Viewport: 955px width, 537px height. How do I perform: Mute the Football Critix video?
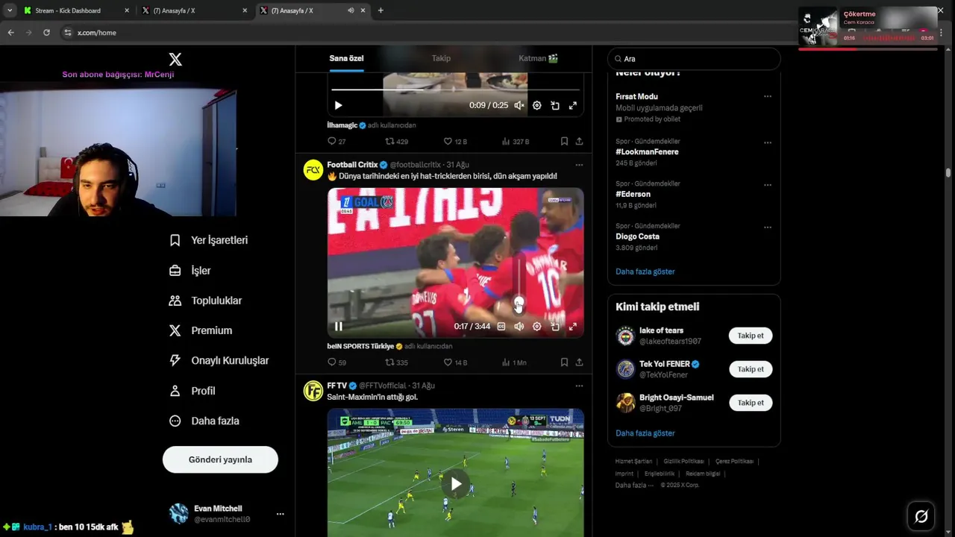coord(519,327)
